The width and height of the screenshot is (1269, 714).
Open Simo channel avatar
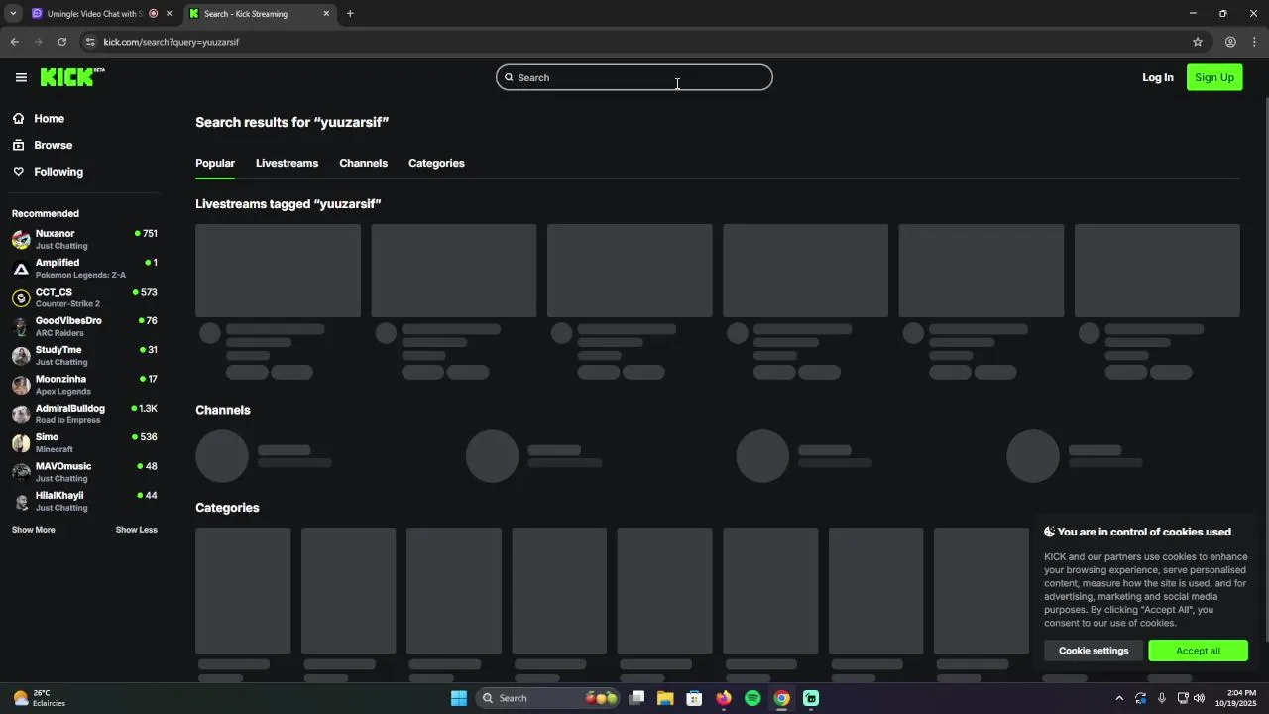21,443
